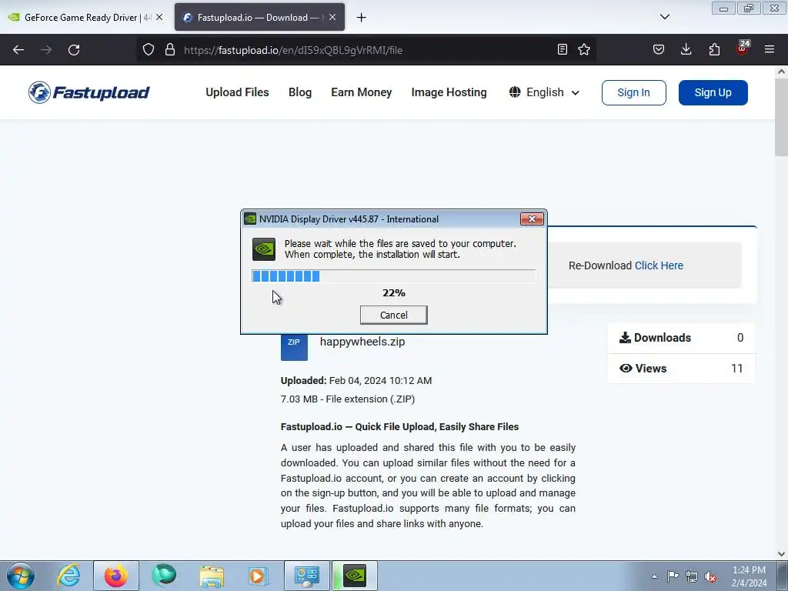Open the green globe browser in taskbar

[164, 576]
